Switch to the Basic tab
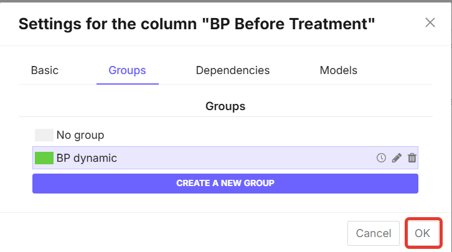 coord(45,70)
